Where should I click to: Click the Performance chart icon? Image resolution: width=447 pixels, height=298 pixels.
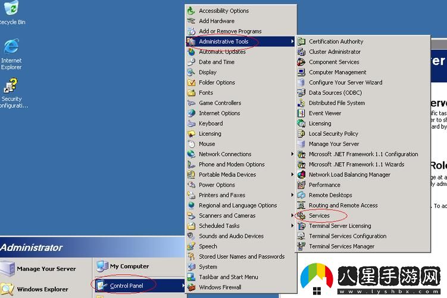(x=301, y=185)
